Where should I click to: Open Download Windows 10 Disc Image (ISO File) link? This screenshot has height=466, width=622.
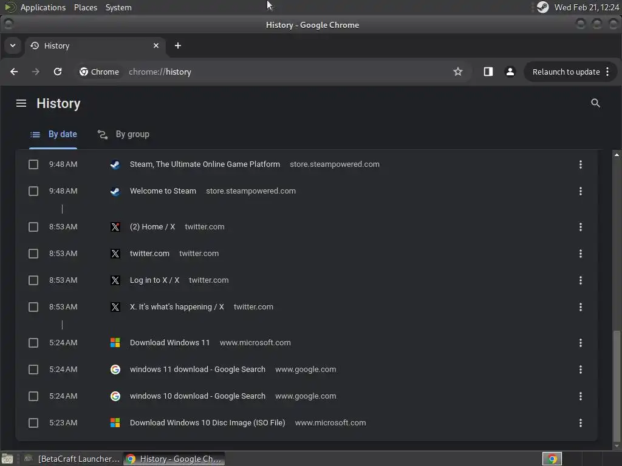coord(208,423)
